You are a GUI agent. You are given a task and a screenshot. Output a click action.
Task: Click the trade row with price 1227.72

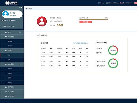65,57
